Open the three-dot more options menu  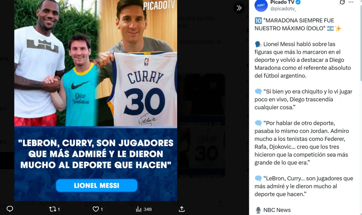(351, 2)
